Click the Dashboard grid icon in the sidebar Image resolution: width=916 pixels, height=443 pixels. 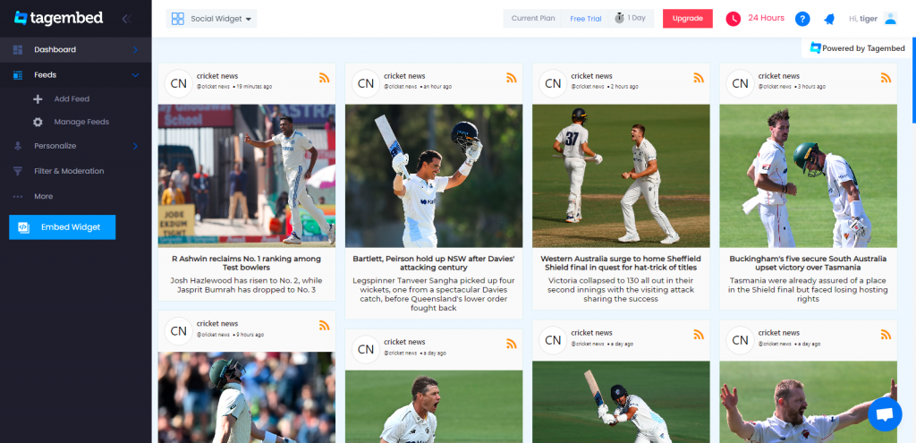pos(18,50)
